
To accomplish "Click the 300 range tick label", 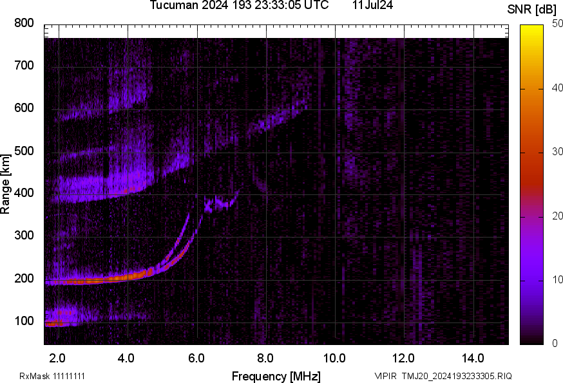I will coord(24,235).
